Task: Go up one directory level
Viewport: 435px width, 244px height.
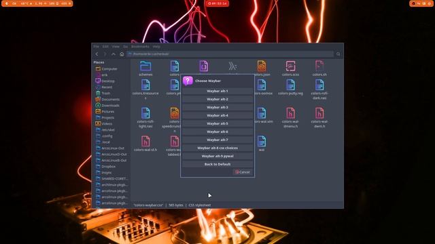Action: [x=114, y=54]
